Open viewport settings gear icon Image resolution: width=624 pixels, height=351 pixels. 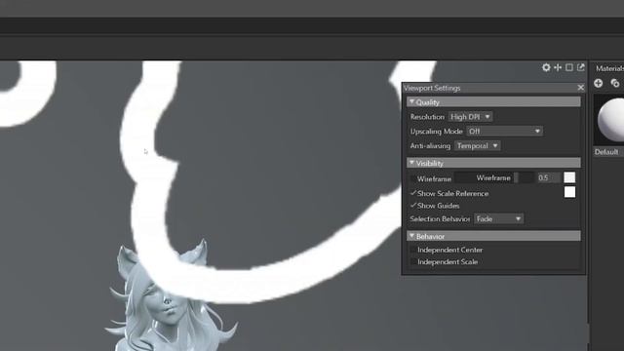(546, 67)
